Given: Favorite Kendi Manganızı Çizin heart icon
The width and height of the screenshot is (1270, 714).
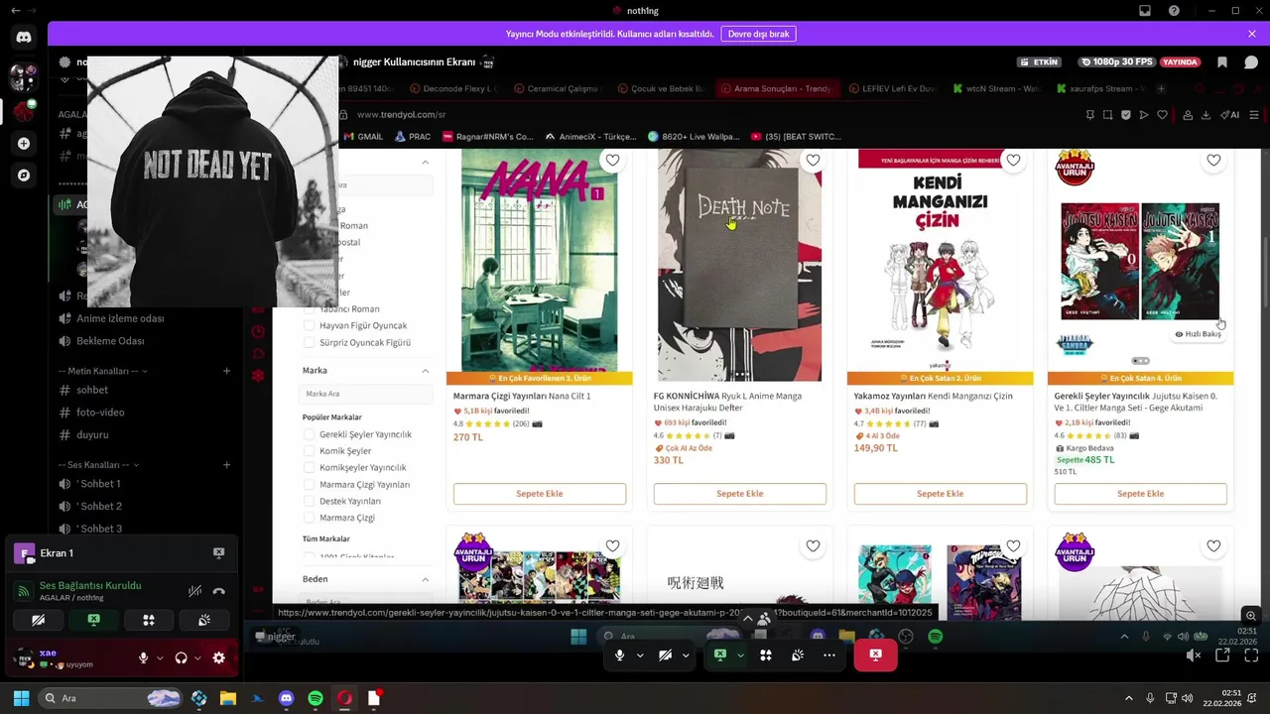Looking at the screenshot, I should click(1013, 160).
